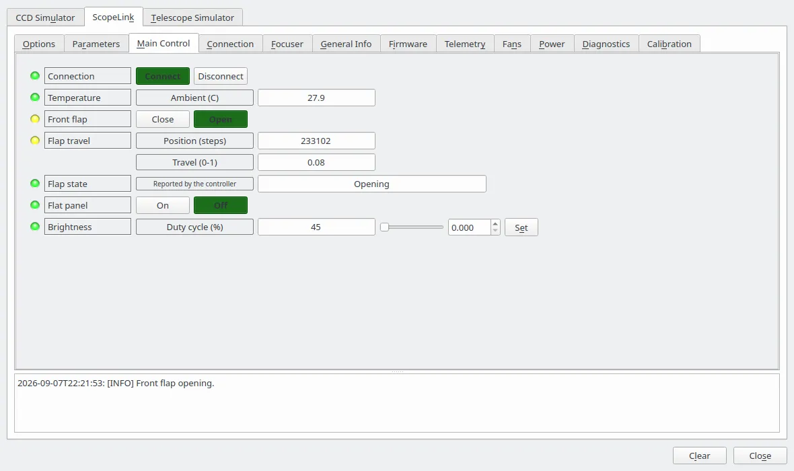The height and width of the screenshot is (471, 794).
Task: Click the Travel value 0.08
Action: coord(316,162)
